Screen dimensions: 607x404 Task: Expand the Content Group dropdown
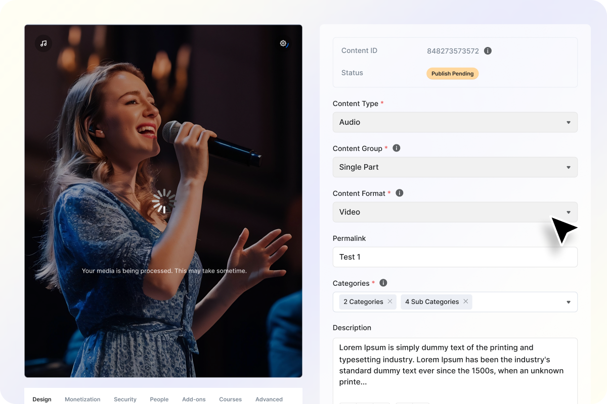[454, 167]
